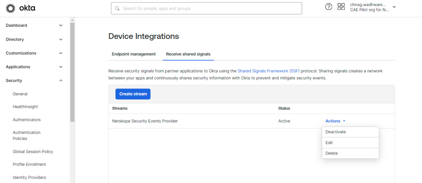Click the Active status cell
The width and height of the screenshot is (422, 183).
pos(284,121)
